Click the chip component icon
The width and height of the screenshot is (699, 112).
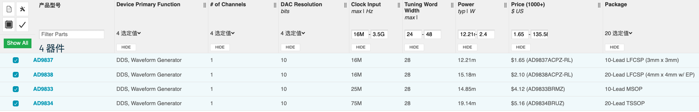9,25
